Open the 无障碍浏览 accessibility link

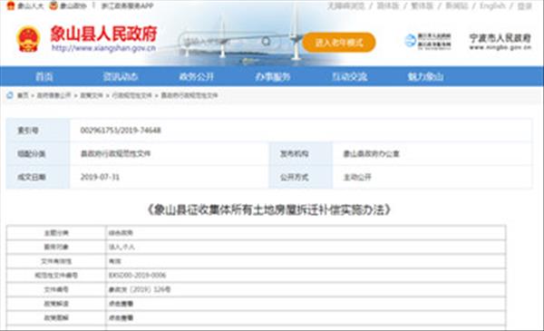point(345,6)
